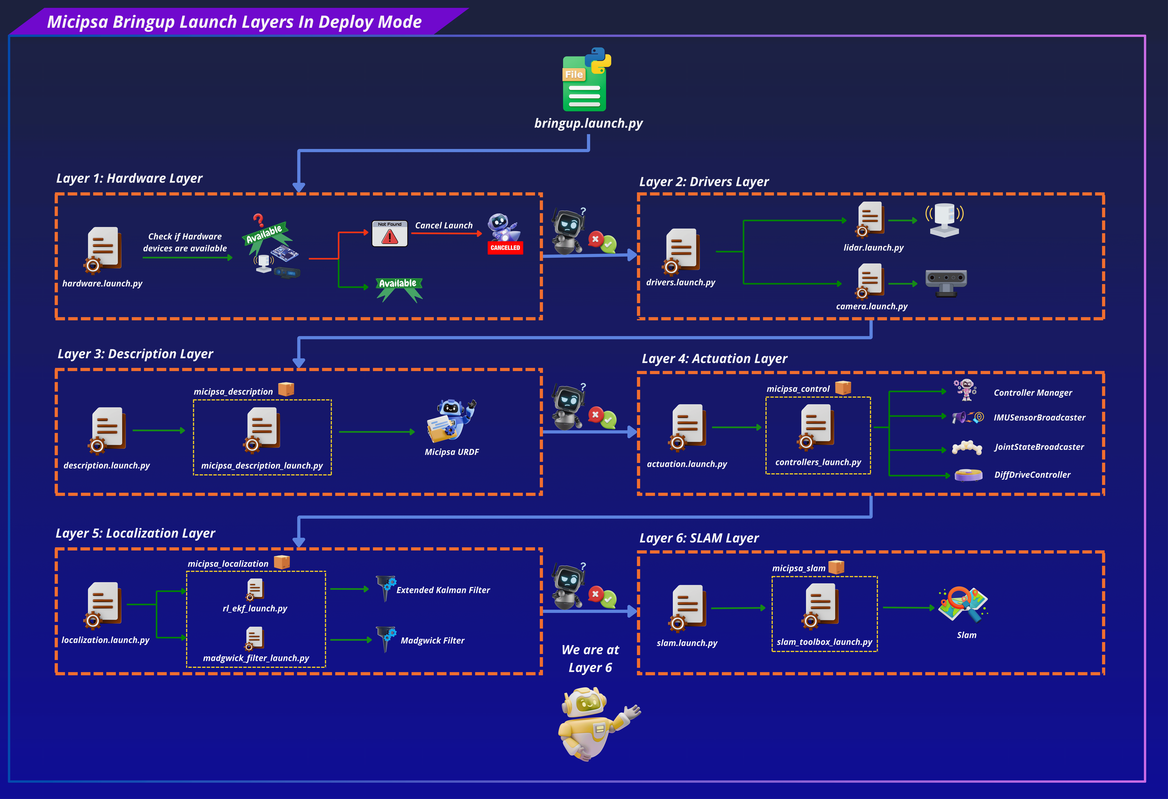Select the micipsa_control package box icon
Viewport: 1168px width, 799px height.
click(843, 387)
